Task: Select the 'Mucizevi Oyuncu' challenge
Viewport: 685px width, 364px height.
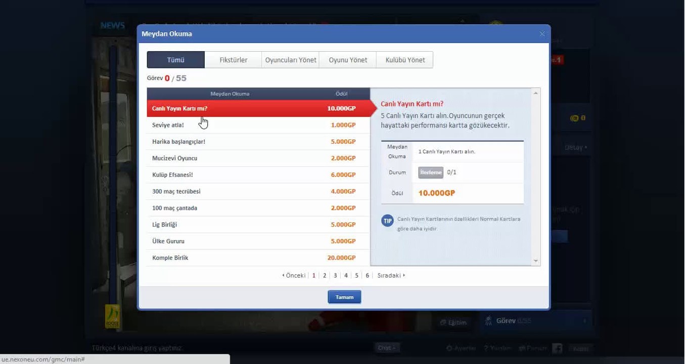Action: click(258, 158)
